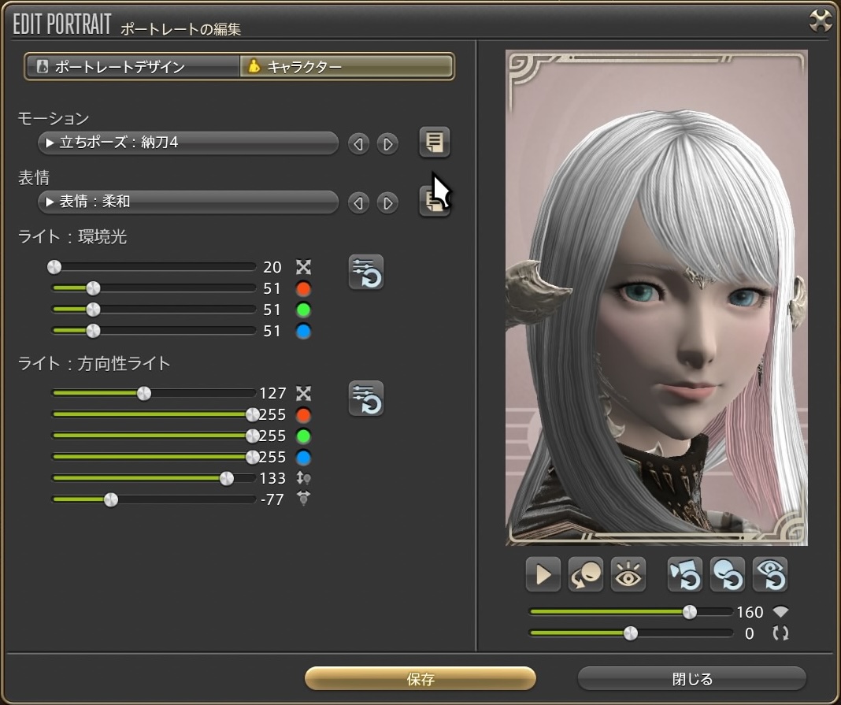Reset the ambient light settings

click(366, 273)
